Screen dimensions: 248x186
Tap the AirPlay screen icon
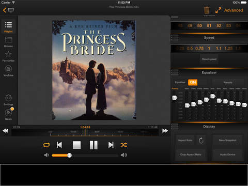[11, 10]
